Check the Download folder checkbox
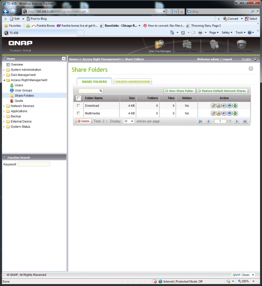This screenshot has width=262, height=286. 79,106
